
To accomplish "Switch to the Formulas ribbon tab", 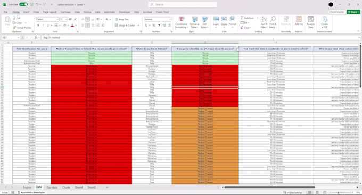I will point(65,12).
